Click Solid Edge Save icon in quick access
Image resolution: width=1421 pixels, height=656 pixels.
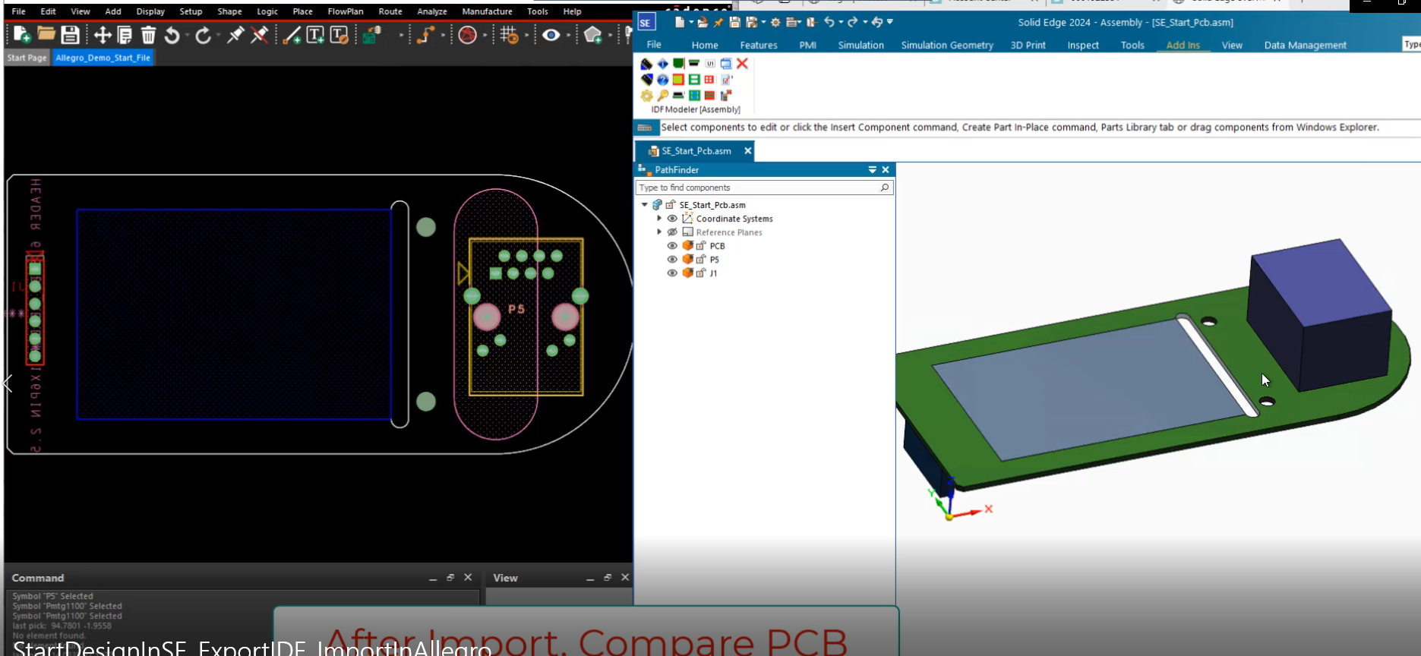[x=734, y=22]
